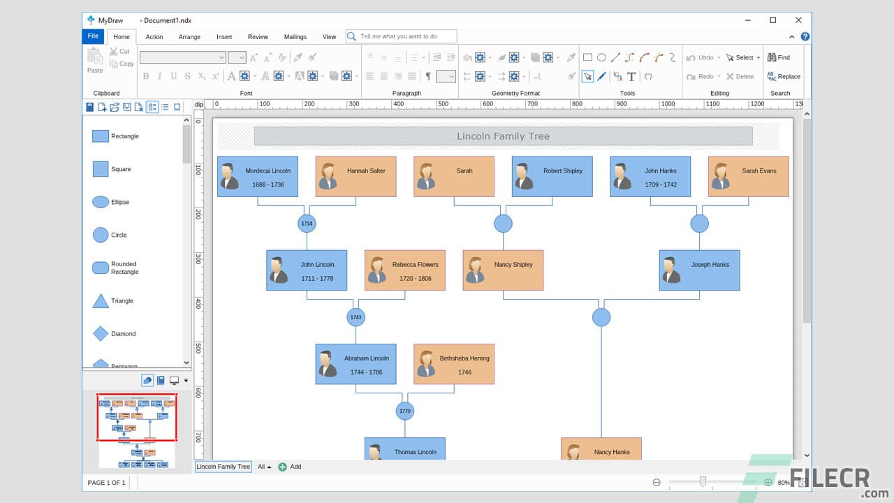894x503 pixels.
Task: Expand the Undo history dropdown arrow
Action: (719, 57)
